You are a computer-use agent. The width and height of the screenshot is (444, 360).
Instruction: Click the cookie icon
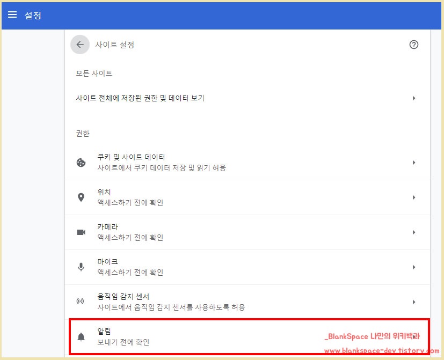click(81, 163)
